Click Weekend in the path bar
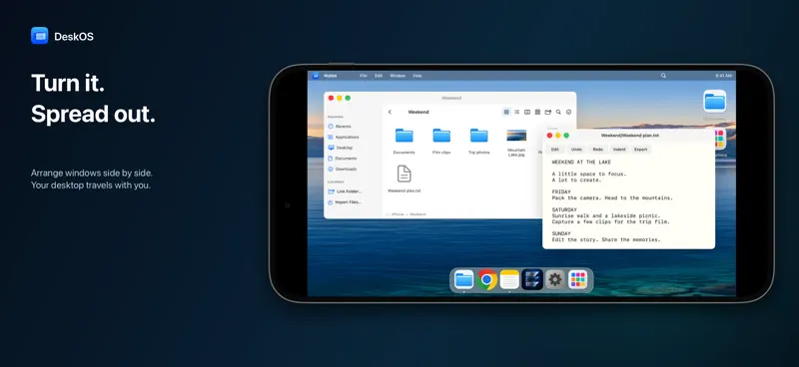Screen dimensions: 799x367 [x=417, y=214]
